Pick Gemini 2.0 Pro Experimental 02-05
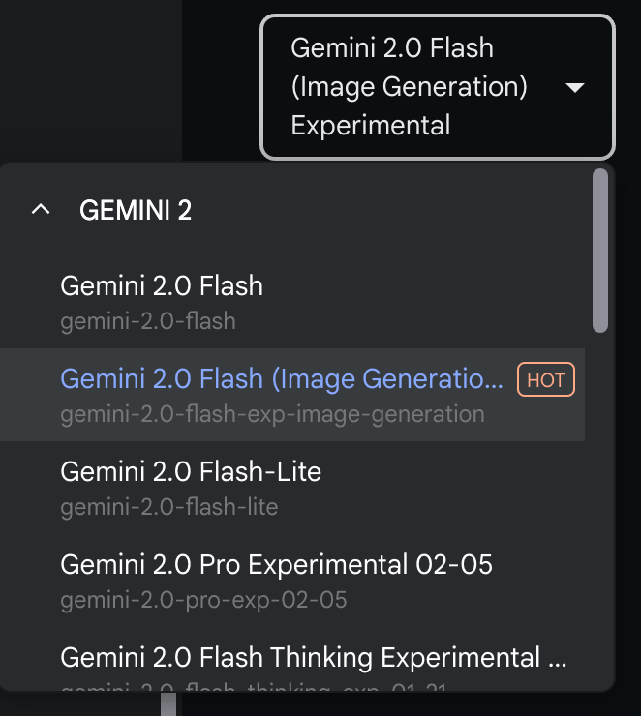This screenshot has height=716, width=641. tap(276, 564)
